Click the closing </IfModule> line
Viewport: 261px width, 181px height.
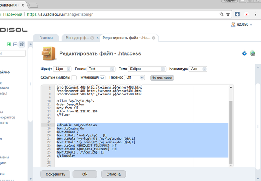point(66,156)
